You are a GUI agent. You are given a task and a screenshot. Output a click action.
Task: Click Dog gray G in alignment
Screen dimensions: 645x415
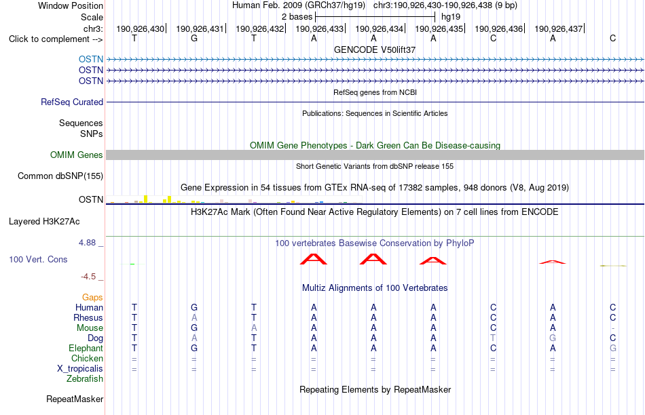(x=553, y=338)
